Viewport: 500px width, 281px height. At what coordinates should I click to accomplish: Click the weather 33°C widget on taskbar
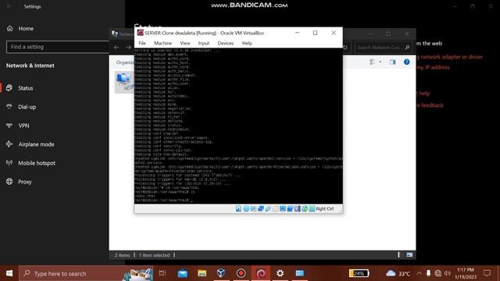(398, 273)
